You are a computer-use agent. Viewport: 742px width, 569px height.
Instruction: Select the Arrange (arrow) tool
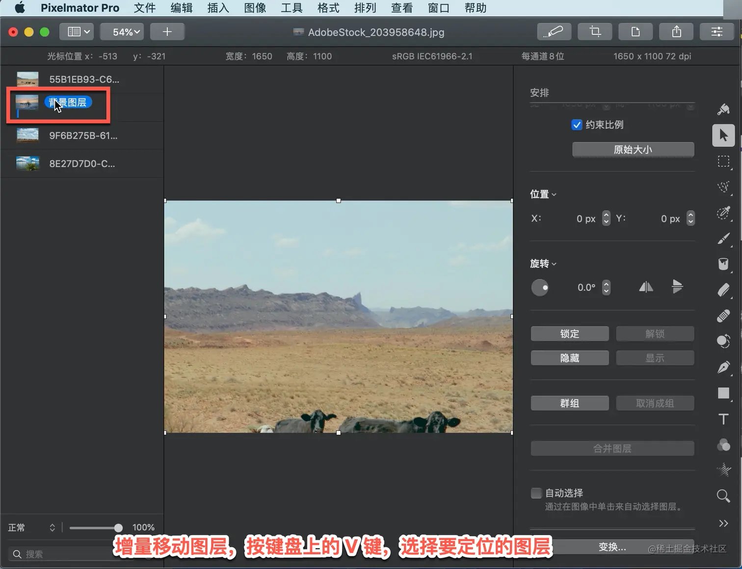click(x=723, y=135)
